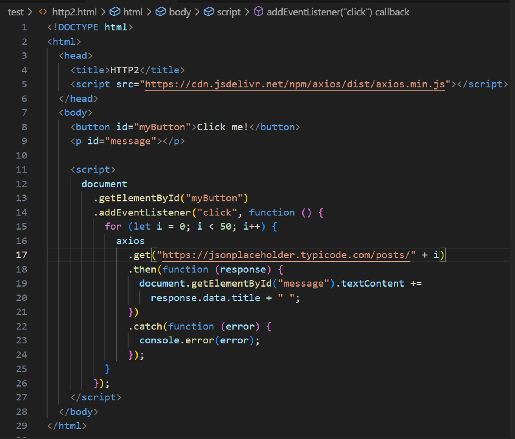Click the closing '</script>' tag on line 27
The width and height of the screenshot is (515, 439).
point(96,397)
